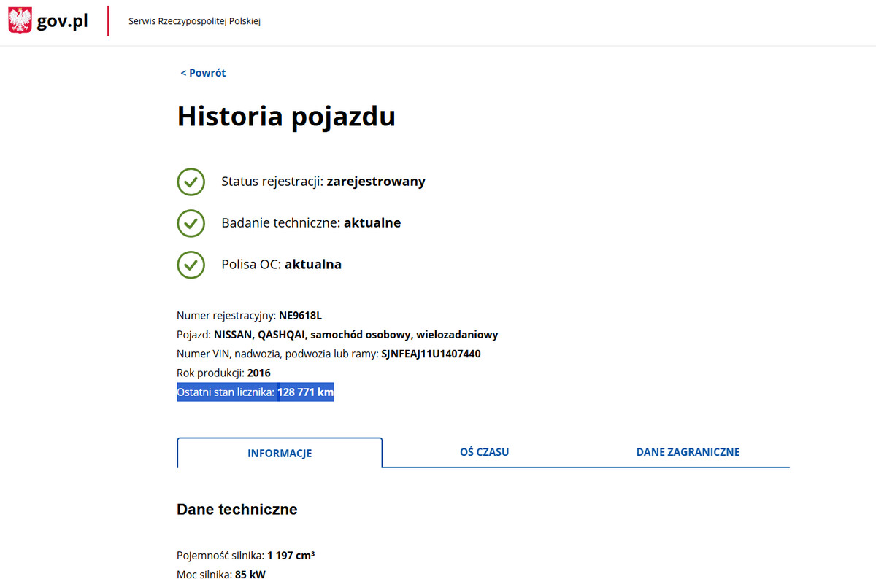This screenshot has width=876, height=579.
Task: Open the DANE ZAGRANICZNE tab
Action: pos(688,452)
